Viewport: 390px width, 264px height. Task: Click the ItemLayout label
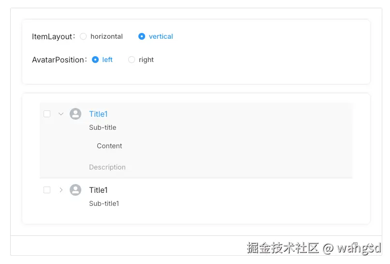tap(52, 36)
